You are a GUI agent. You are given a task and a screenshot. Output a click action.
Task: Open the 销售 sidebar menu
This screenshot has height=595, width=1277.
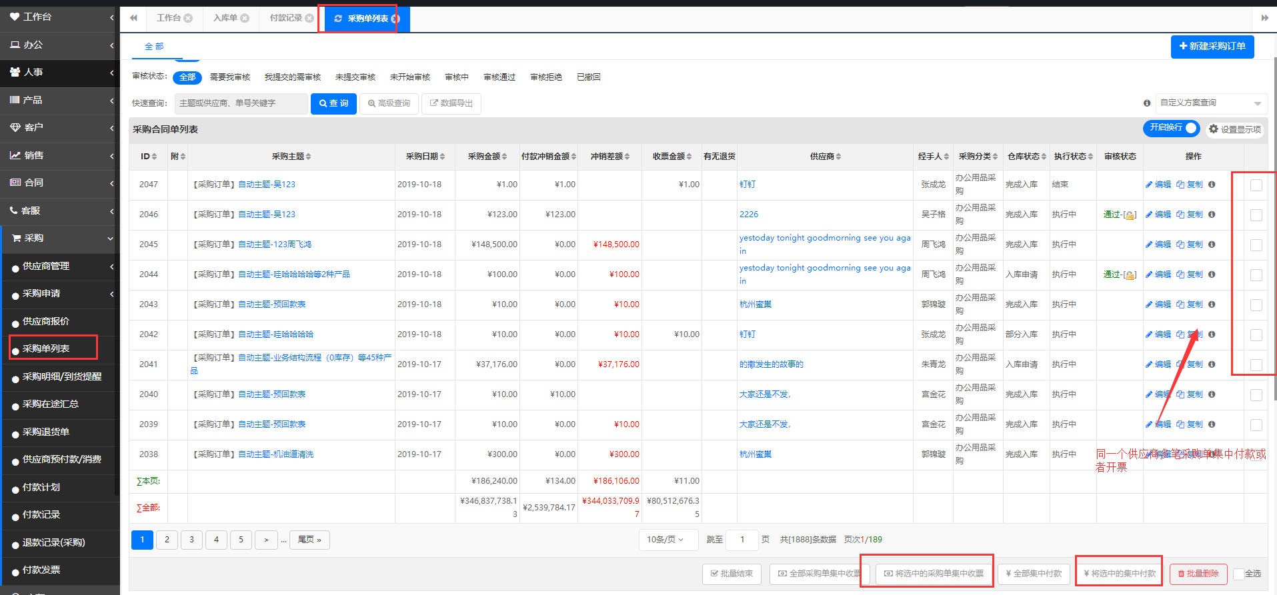(60, 155)
